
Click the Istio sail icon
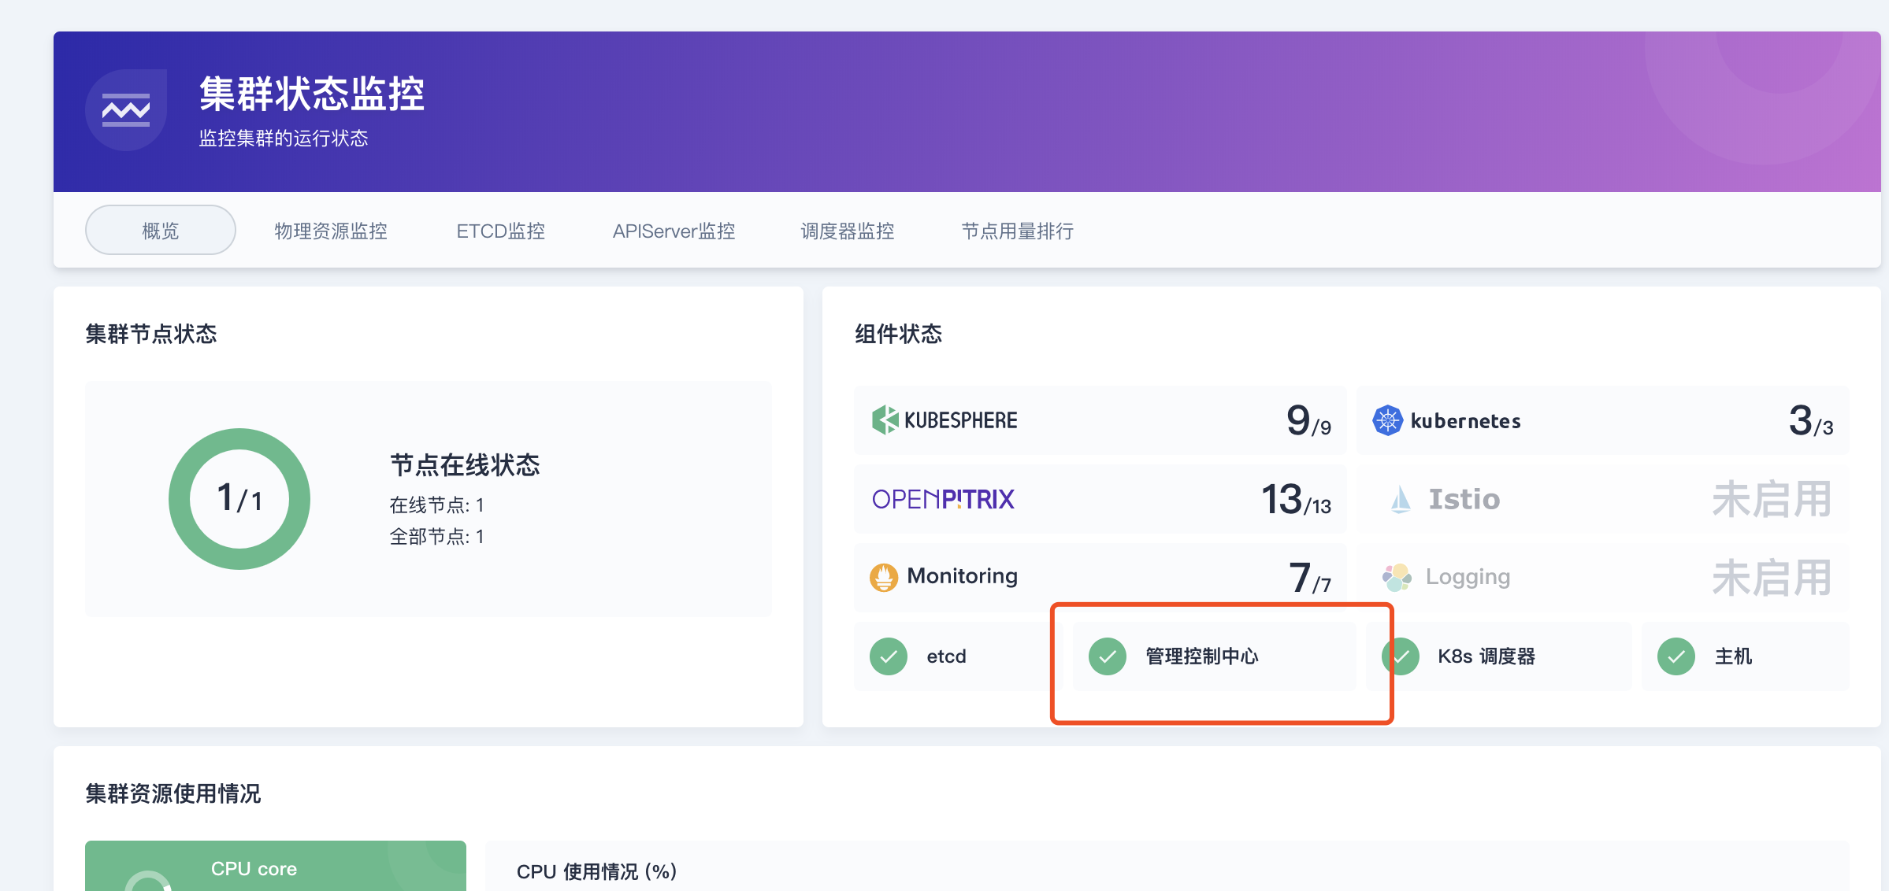coord(1401,499)
